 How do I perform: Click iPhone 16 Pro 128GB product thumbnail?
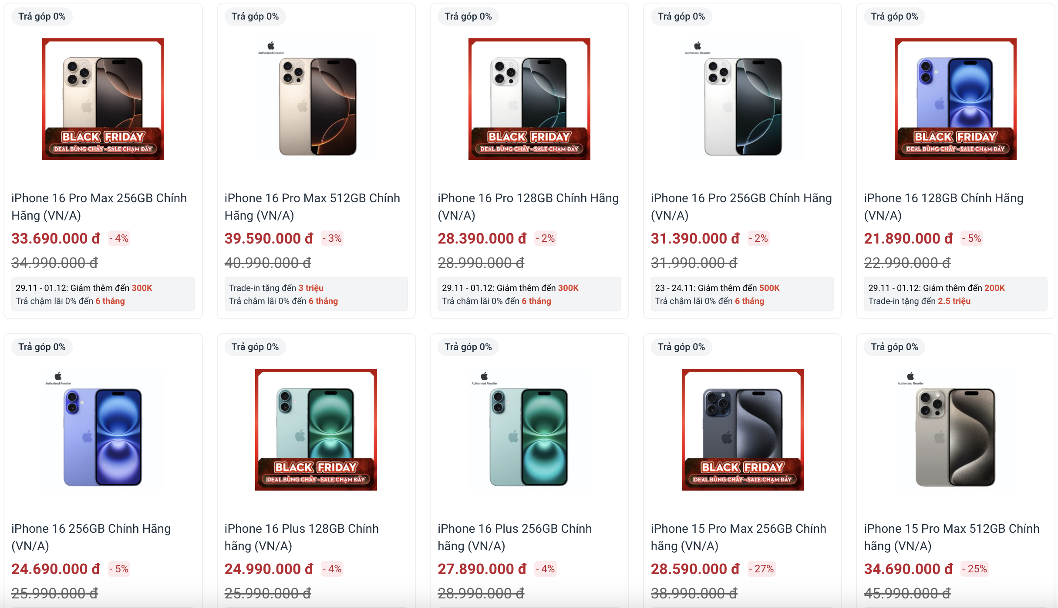529,99
